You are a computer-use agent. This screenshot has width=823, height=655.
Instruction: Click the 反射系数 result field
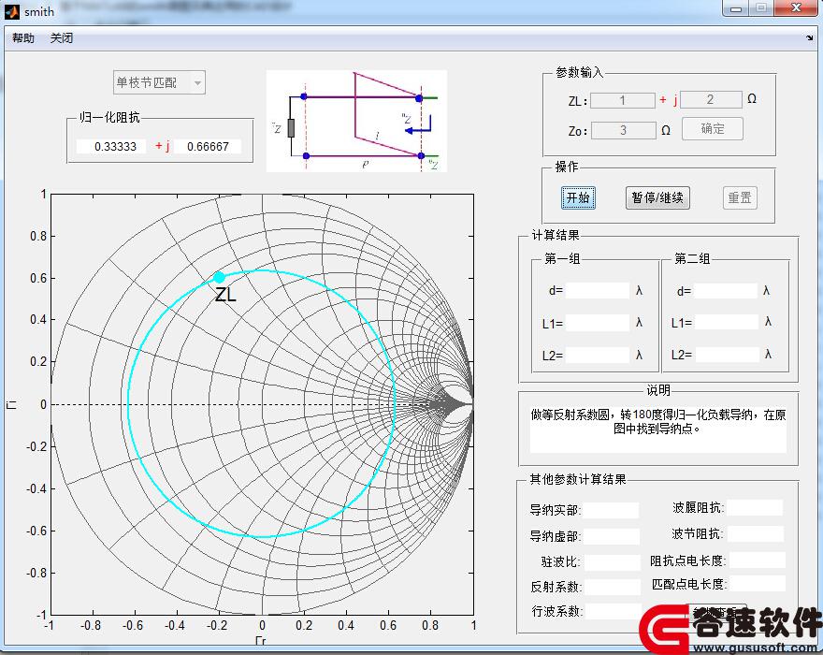(x=612, y=586)
